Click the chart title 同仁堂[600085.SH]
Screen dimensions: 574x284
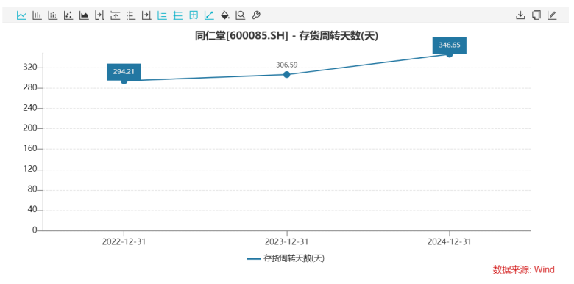(x=242, y=36)
